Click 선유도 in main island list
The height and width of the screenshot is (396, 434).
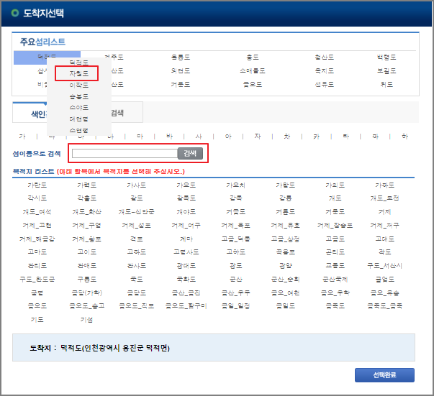325,84
